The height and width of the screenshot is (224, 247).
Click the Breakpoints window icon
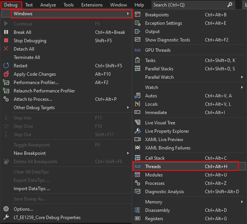138,15
